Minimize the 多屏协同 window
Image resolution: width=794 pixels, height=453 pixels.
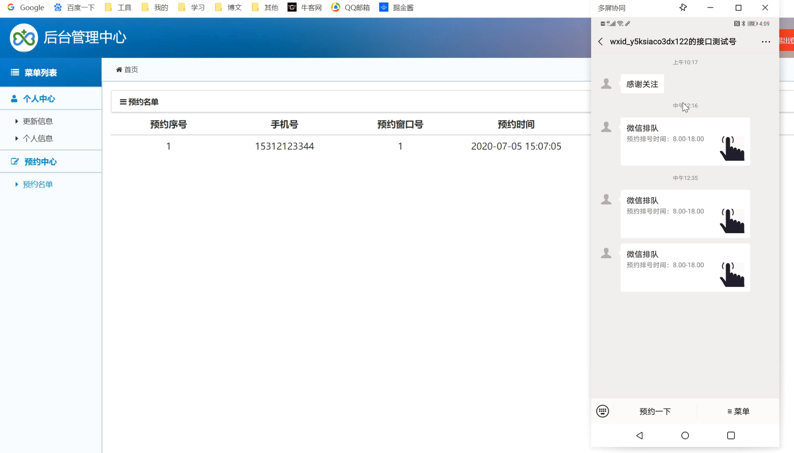tap(710, 8)
